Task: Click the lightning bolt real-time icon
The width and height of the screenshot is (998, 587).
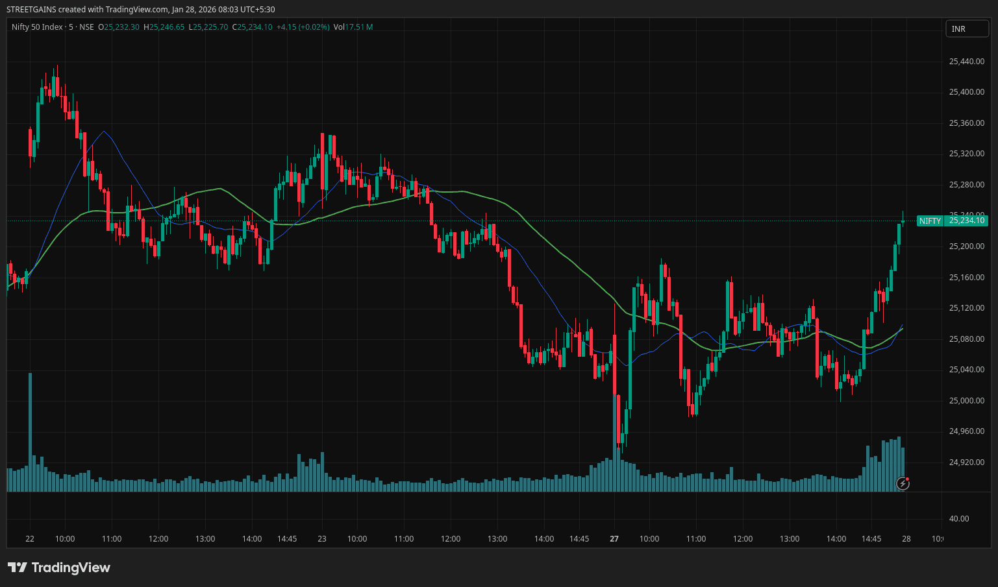Action: tap(903, 483)
